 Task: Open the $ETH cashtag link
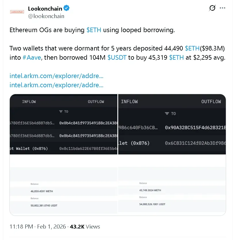tap(94, 30)
